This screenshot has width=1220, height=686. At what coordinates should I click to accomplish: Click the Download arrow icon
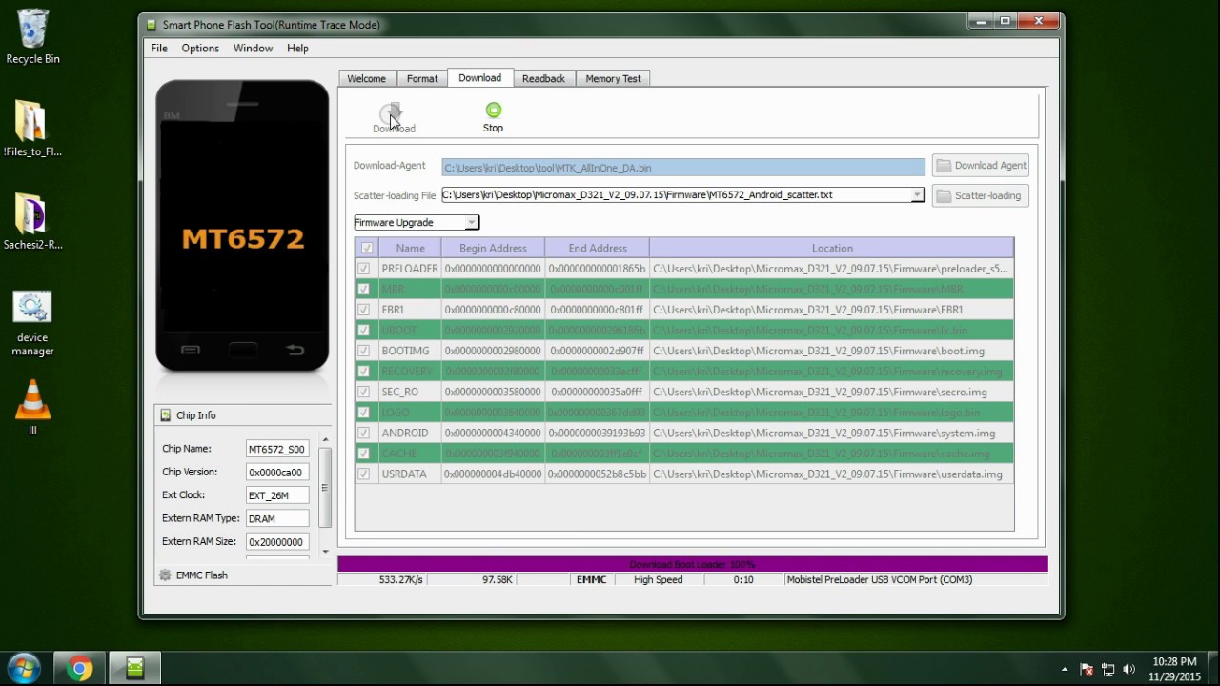[x=391, y=113]
